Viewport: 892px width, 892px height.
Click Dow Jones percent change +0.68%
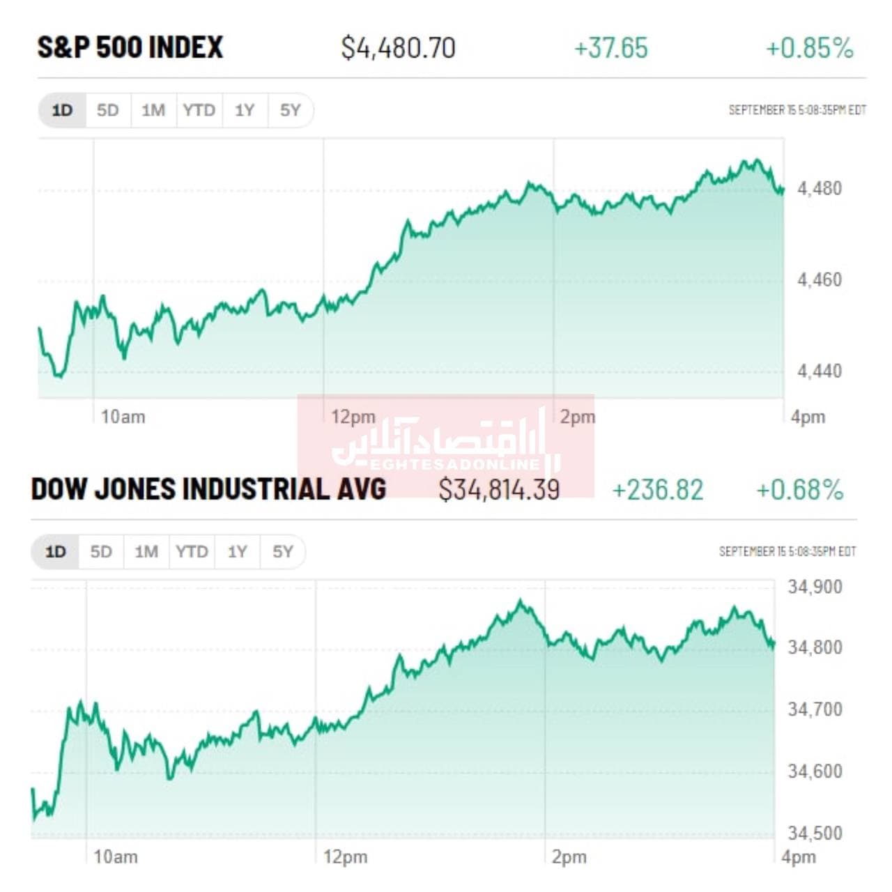coord(800,490)
